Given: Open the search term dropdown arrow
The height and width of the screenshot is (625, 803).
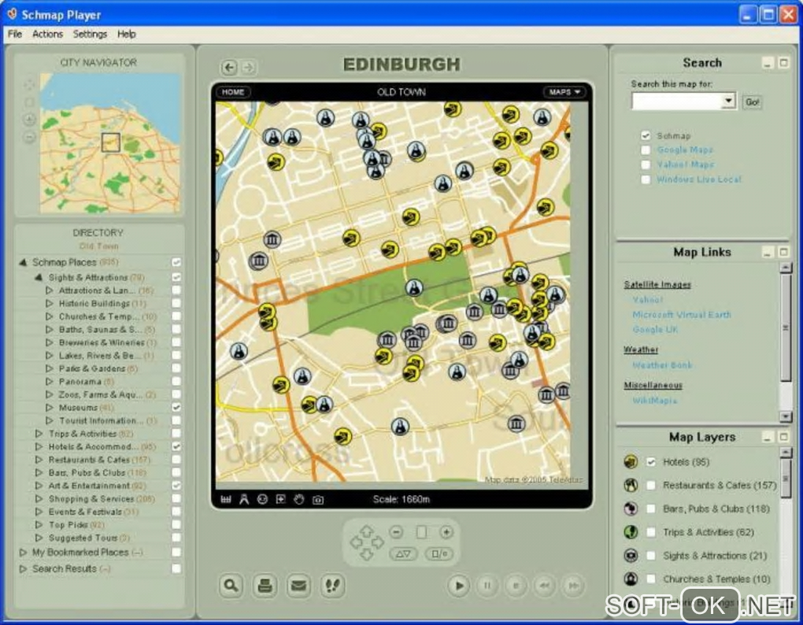Looking at the screenshot, I should [x=729, y=101].
